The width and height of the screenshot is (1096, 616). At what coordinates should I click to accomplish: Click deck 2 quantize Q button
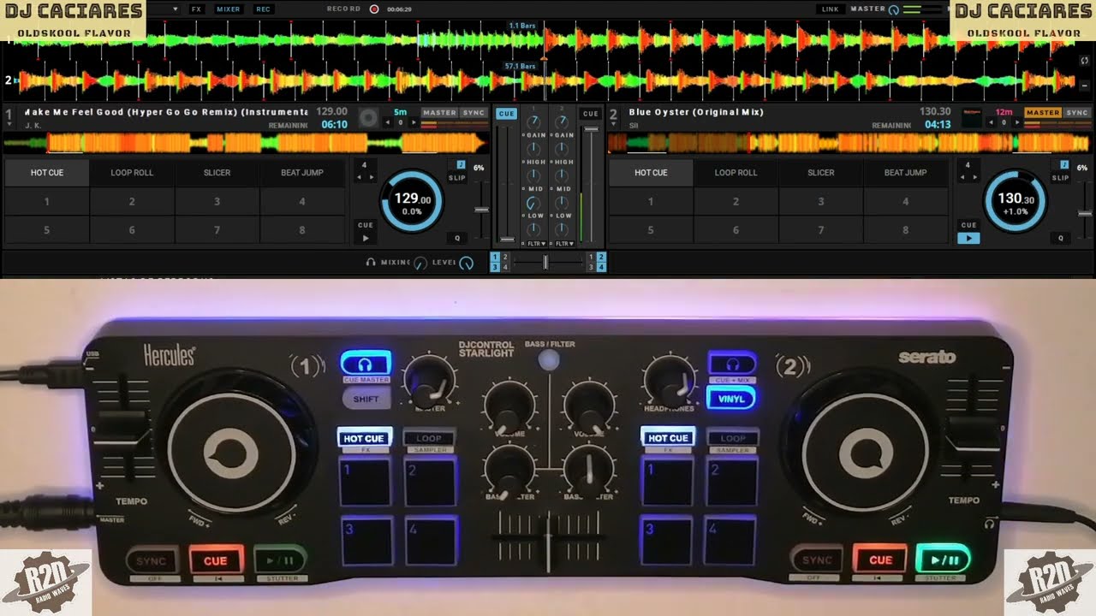point(1061,238)
